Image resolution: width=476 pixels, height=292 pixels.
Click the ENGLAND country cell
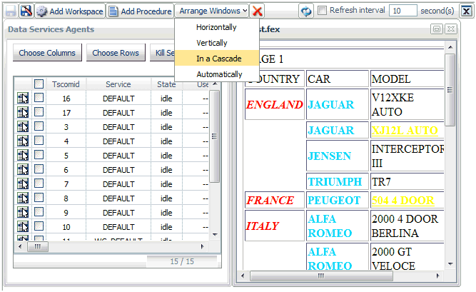pyautogui.click(x=275, y=104)
